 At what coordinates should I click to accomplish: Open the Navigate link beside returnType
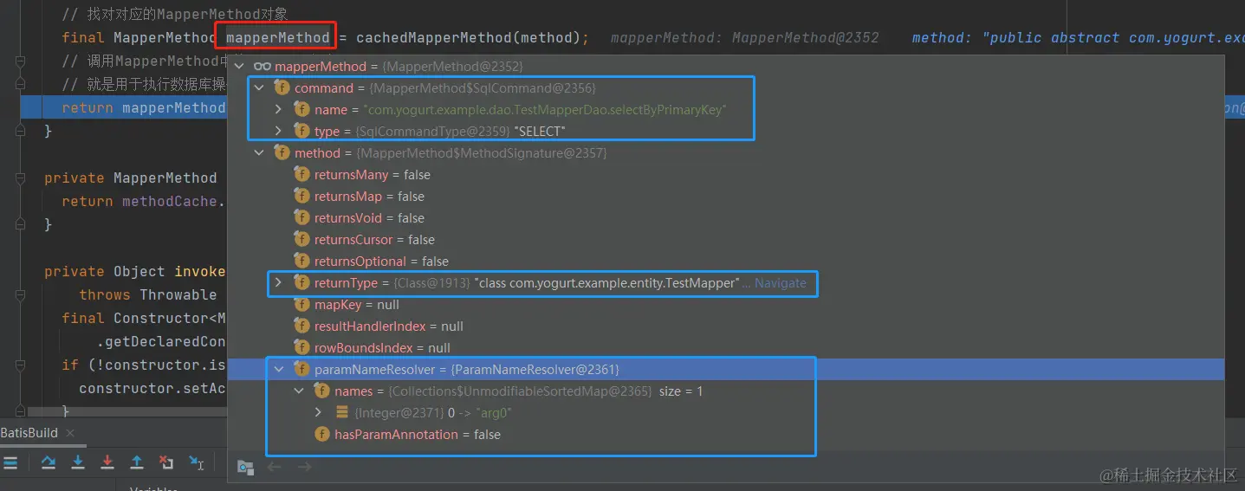(780, 283)
